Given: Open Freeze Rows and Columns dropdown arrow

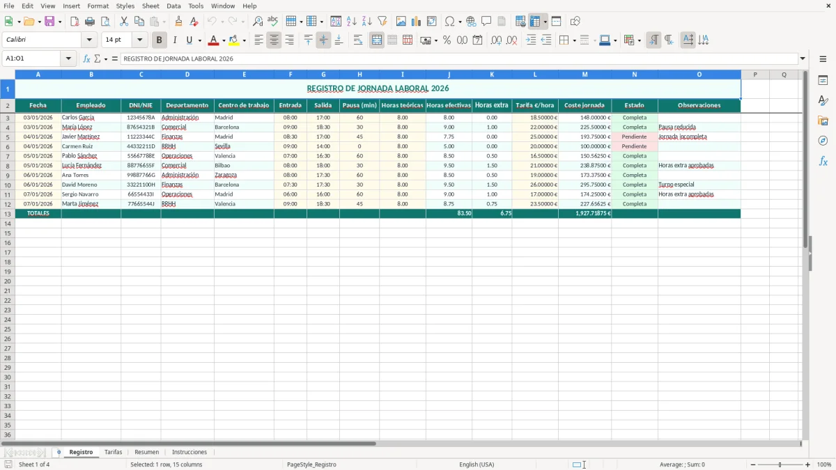Looking at the screenshot, I should [545, 22].
